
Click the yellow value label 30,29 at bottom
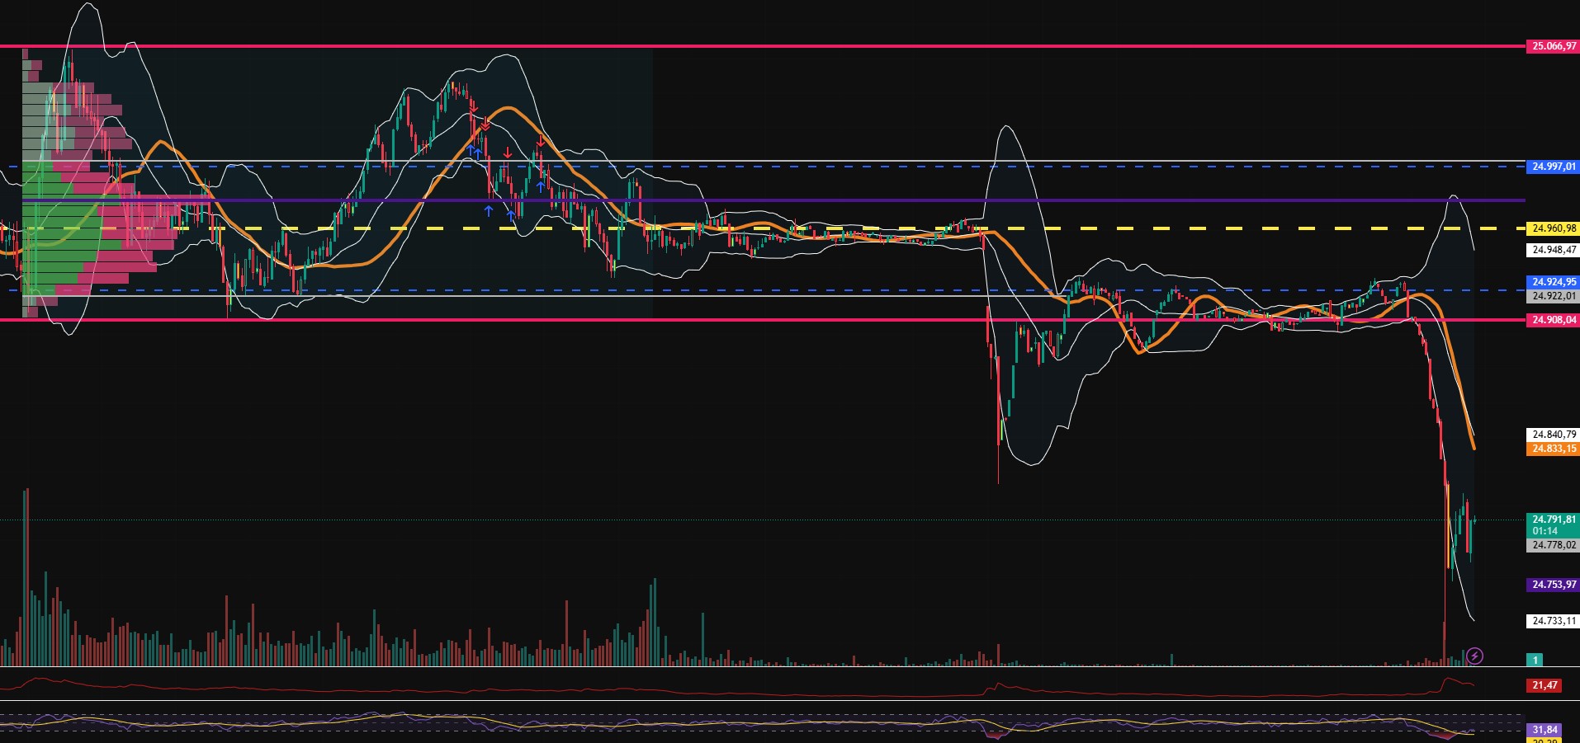1545,741
